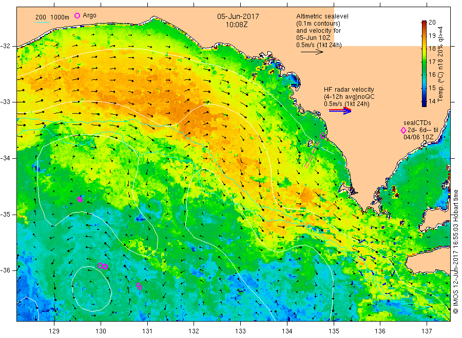Click the Argo float marker near 129.5E, 34.7S
This screenshot has height=338, width=462.
pyautogui.click(x=80, y=200)
